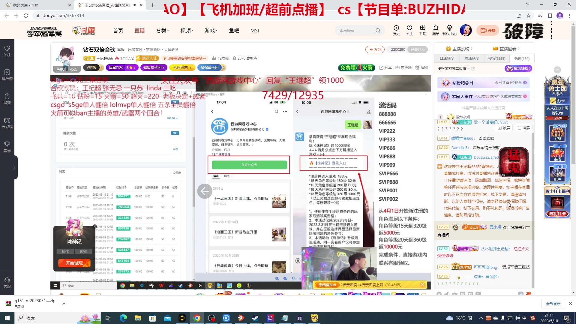576x324 pixels.
Task: Open Steam from Windows taskbar
Action: tap(256, 318)
